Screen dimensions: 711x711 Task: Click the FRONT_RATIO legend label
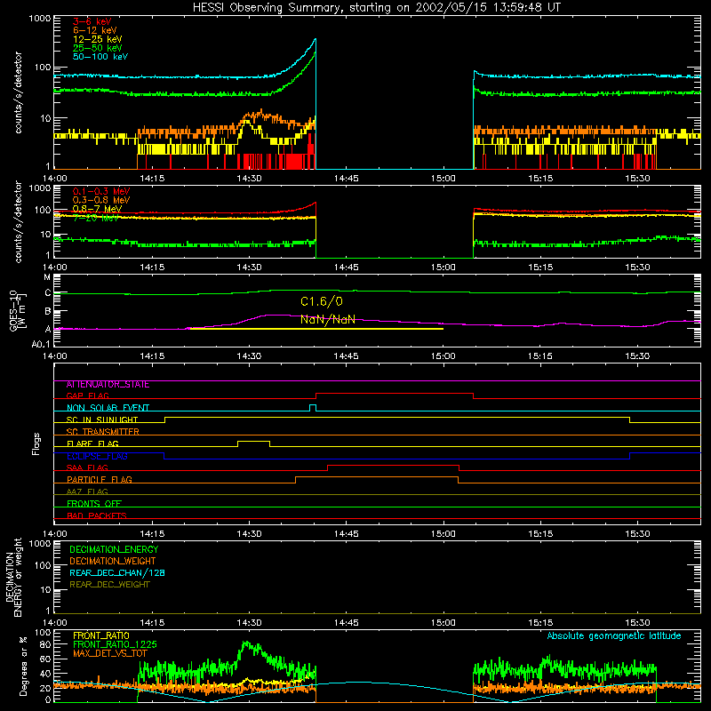(x=101, y=635)
